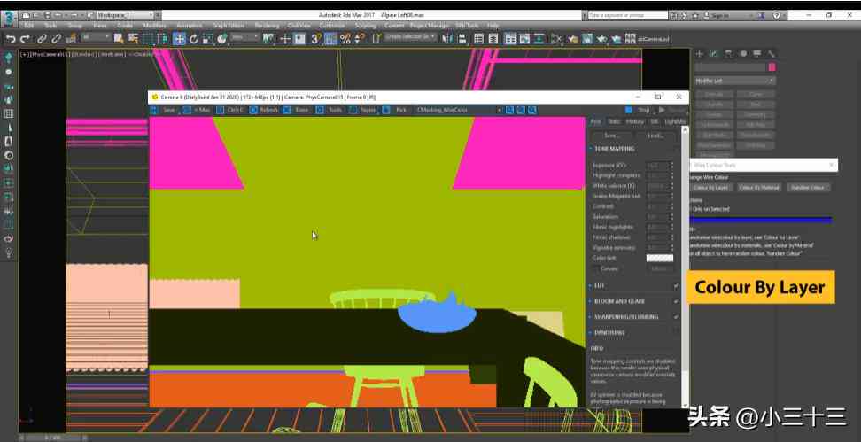Click the Corona render teapot icon
The height and width of the screenshot is (442, 861).
617,39
